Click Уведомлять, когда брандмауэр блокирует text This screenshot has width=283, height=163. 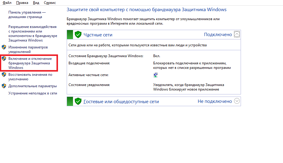(x=189, y=87)
